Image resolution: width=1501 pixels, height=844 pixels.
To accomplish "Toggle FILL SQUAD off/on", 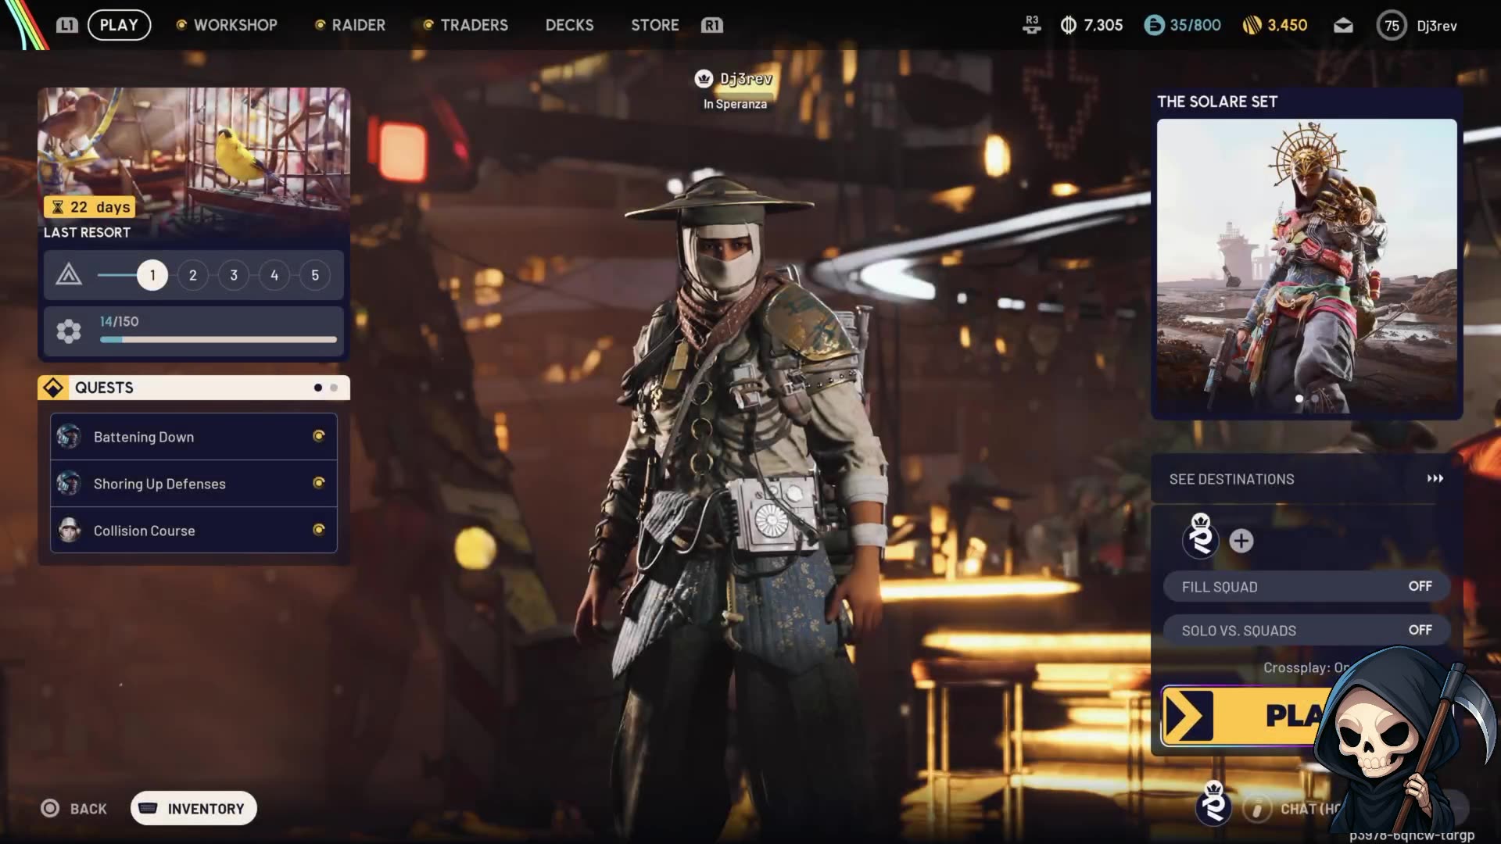I will 1307,587.
